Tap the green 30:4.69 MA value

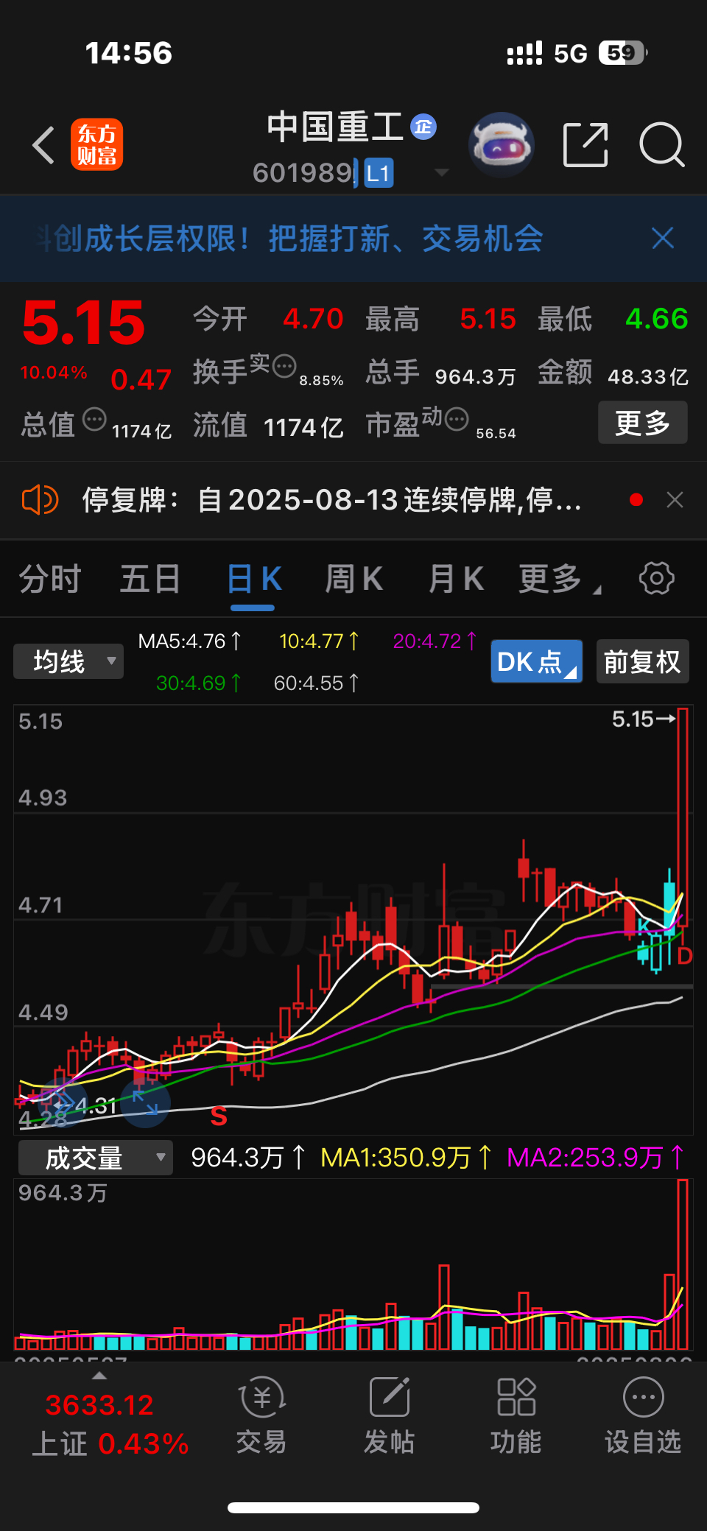pyautogui.click(x=199, y=683)
